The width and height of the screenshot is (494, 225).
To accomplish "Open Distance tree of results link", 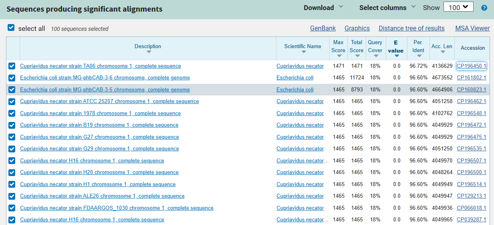I will pyautogui.click(x=411, y=28).
